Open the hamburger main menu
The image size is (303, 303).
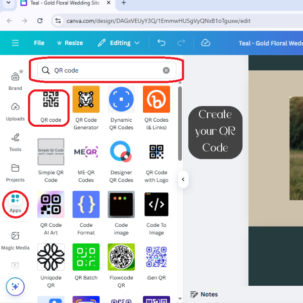15,43
